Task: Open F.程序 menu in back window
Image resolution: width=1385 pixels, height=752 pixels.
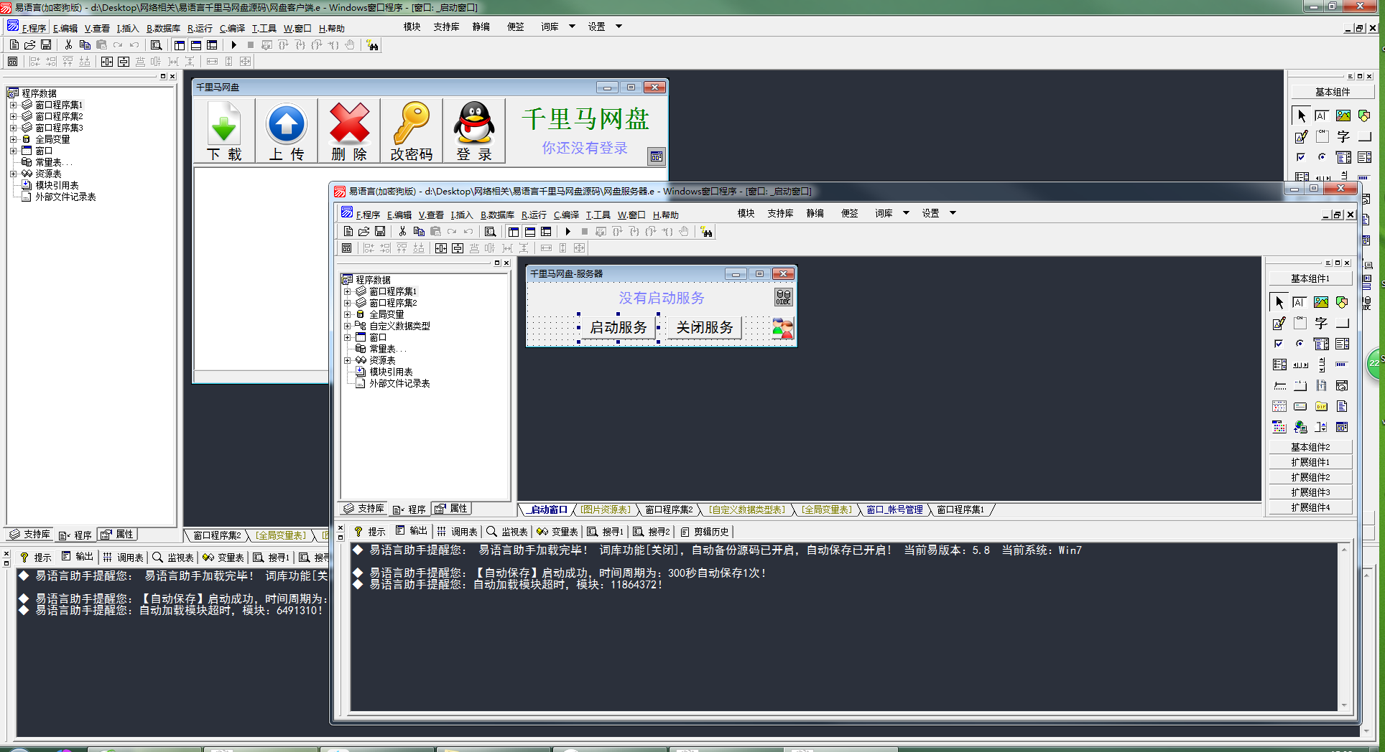Action: pyautogui.click(x=34, y=28)
